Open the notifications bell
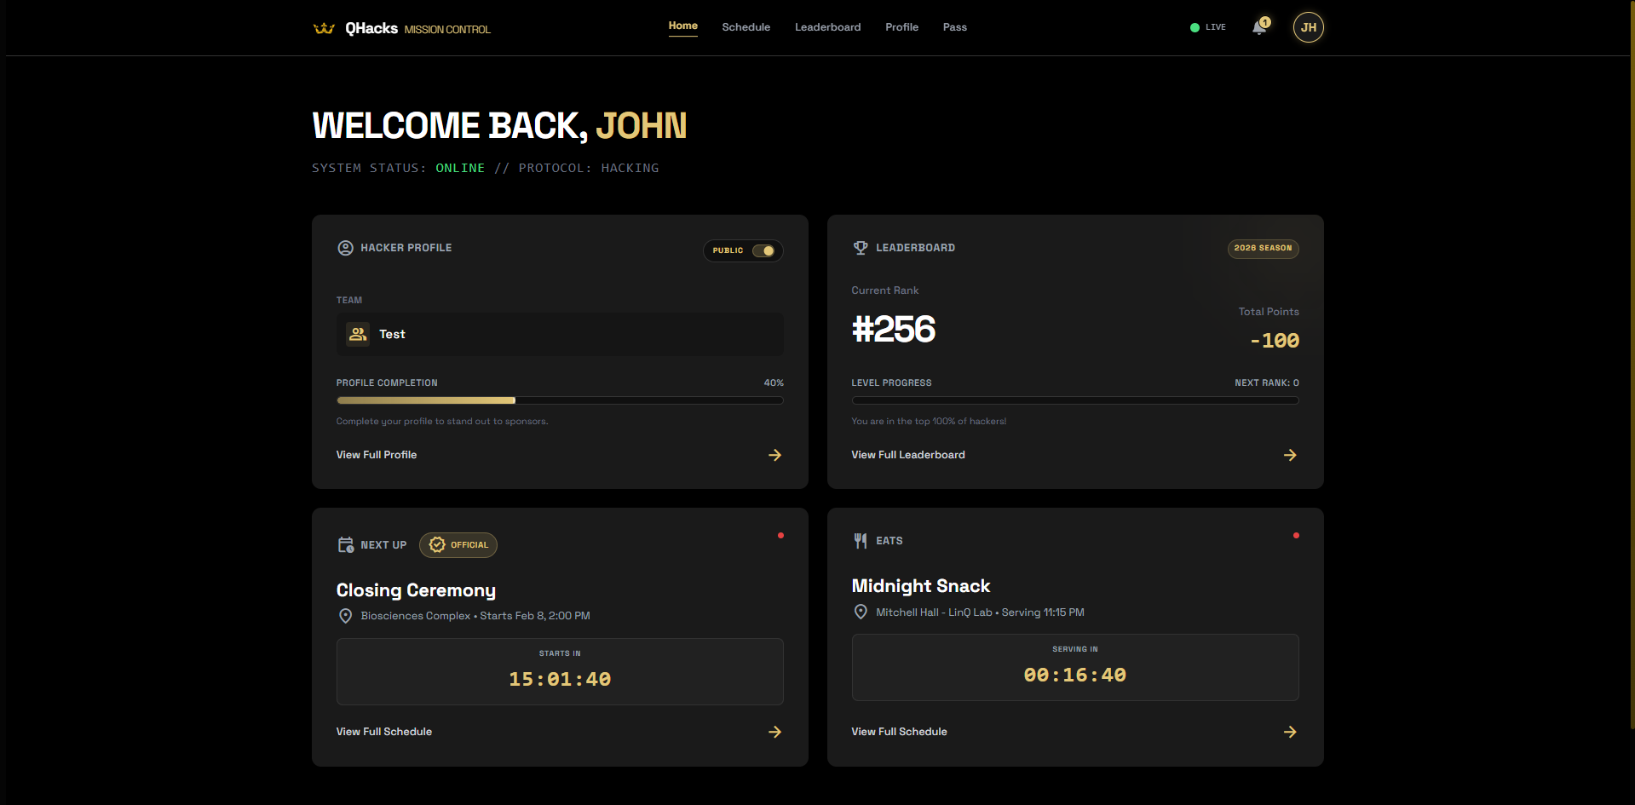Image resolution: width=1635 pixels, height=805 pixels. 1258,28
